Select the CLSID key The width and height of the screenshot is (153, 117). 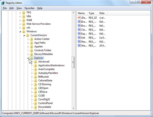click(41, 96)
